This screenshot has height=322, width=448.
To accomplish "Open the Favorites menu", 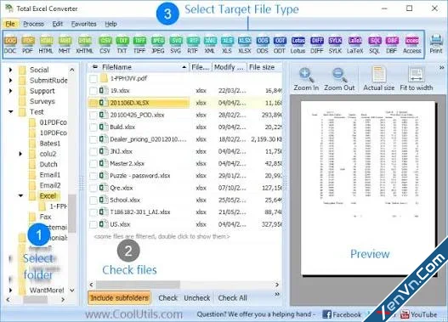I will [x=83, y=24].
